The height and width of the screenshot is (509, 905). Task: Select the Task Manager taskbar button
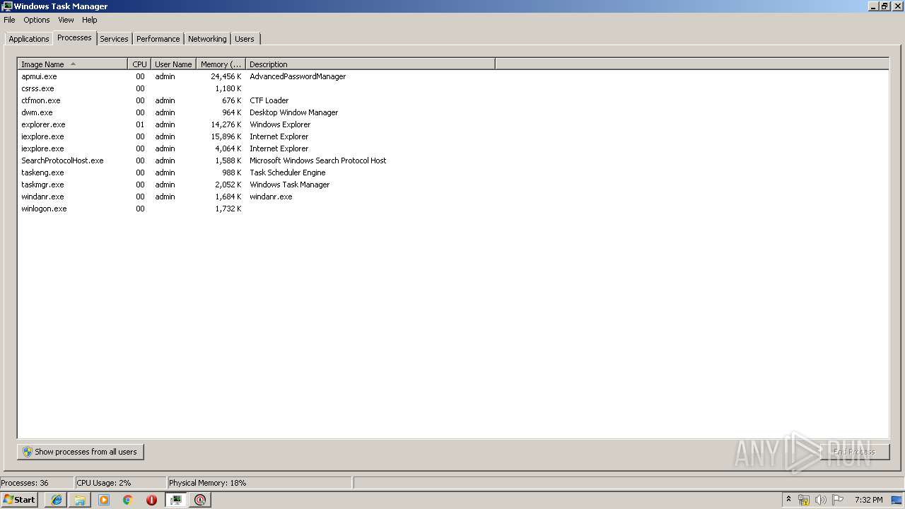tap(175, 500)
